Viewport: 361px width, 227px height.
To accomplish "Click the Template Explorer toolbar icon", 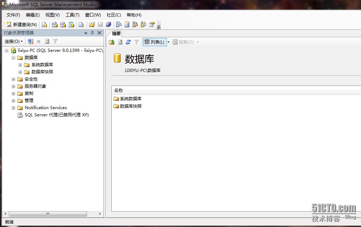I will (x=143, y=24).
